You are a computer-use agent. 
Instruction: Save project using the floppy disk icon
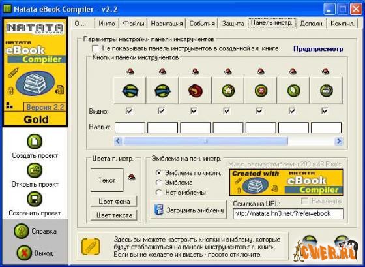[35, 199]
